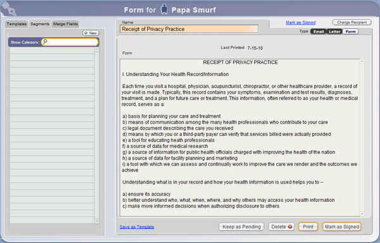380x243 pixels.
Task: Print the form
Action: (x=308, y=227)
